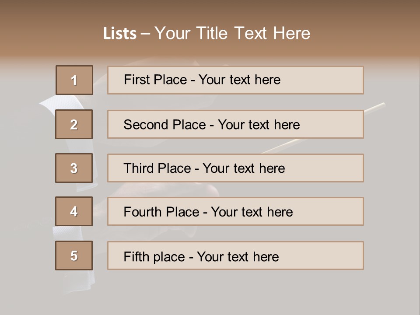This screenshot has width=420, height=315.
Task: Click the bold word Lists in title
Action: click(120, 33)
